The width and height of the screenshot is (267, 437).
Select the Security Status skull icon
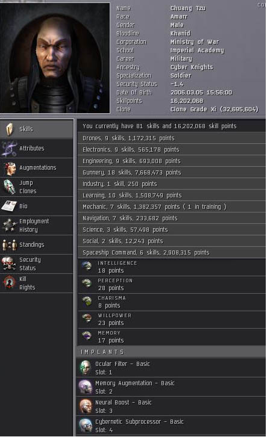pyautogui.click(x=9, y=264)
